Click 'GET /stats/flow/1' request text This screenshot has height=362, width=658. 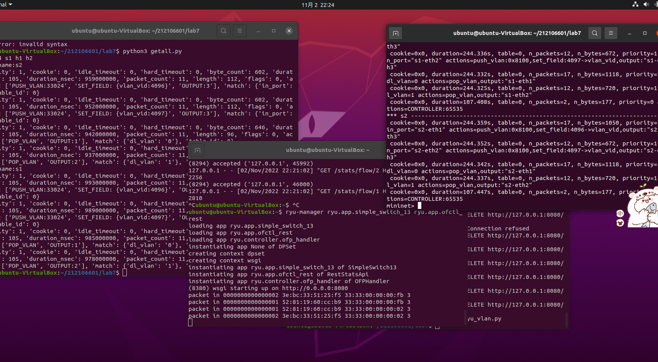[350, 191]
